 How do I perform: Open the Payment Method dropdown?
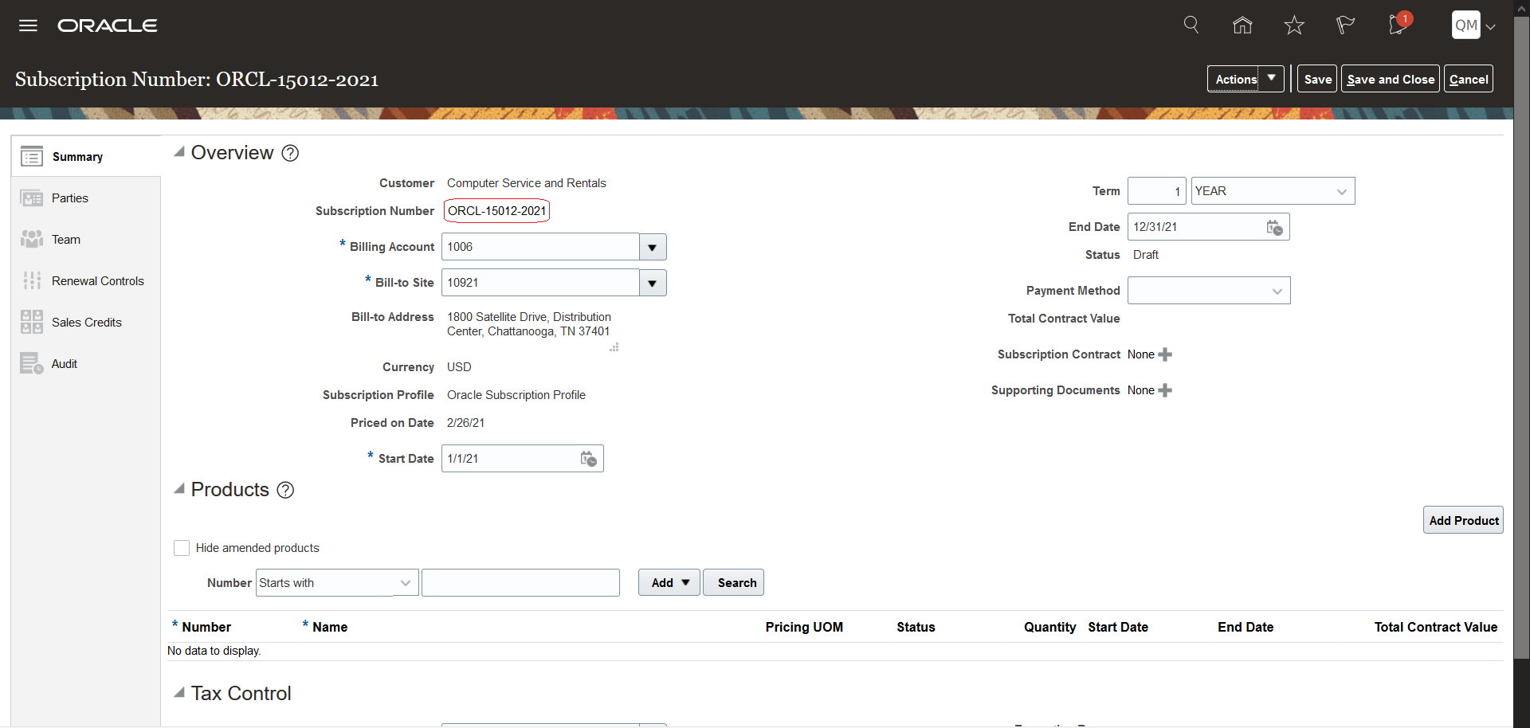tap(1209, 291)
